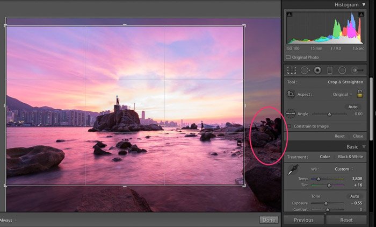Screen dimensions: 376x227
Task: Select the Spot Removal tool
Action: pos(305,70)
